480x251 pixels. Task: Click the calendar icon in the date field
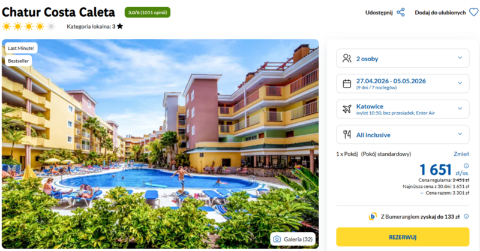[347, 83]
